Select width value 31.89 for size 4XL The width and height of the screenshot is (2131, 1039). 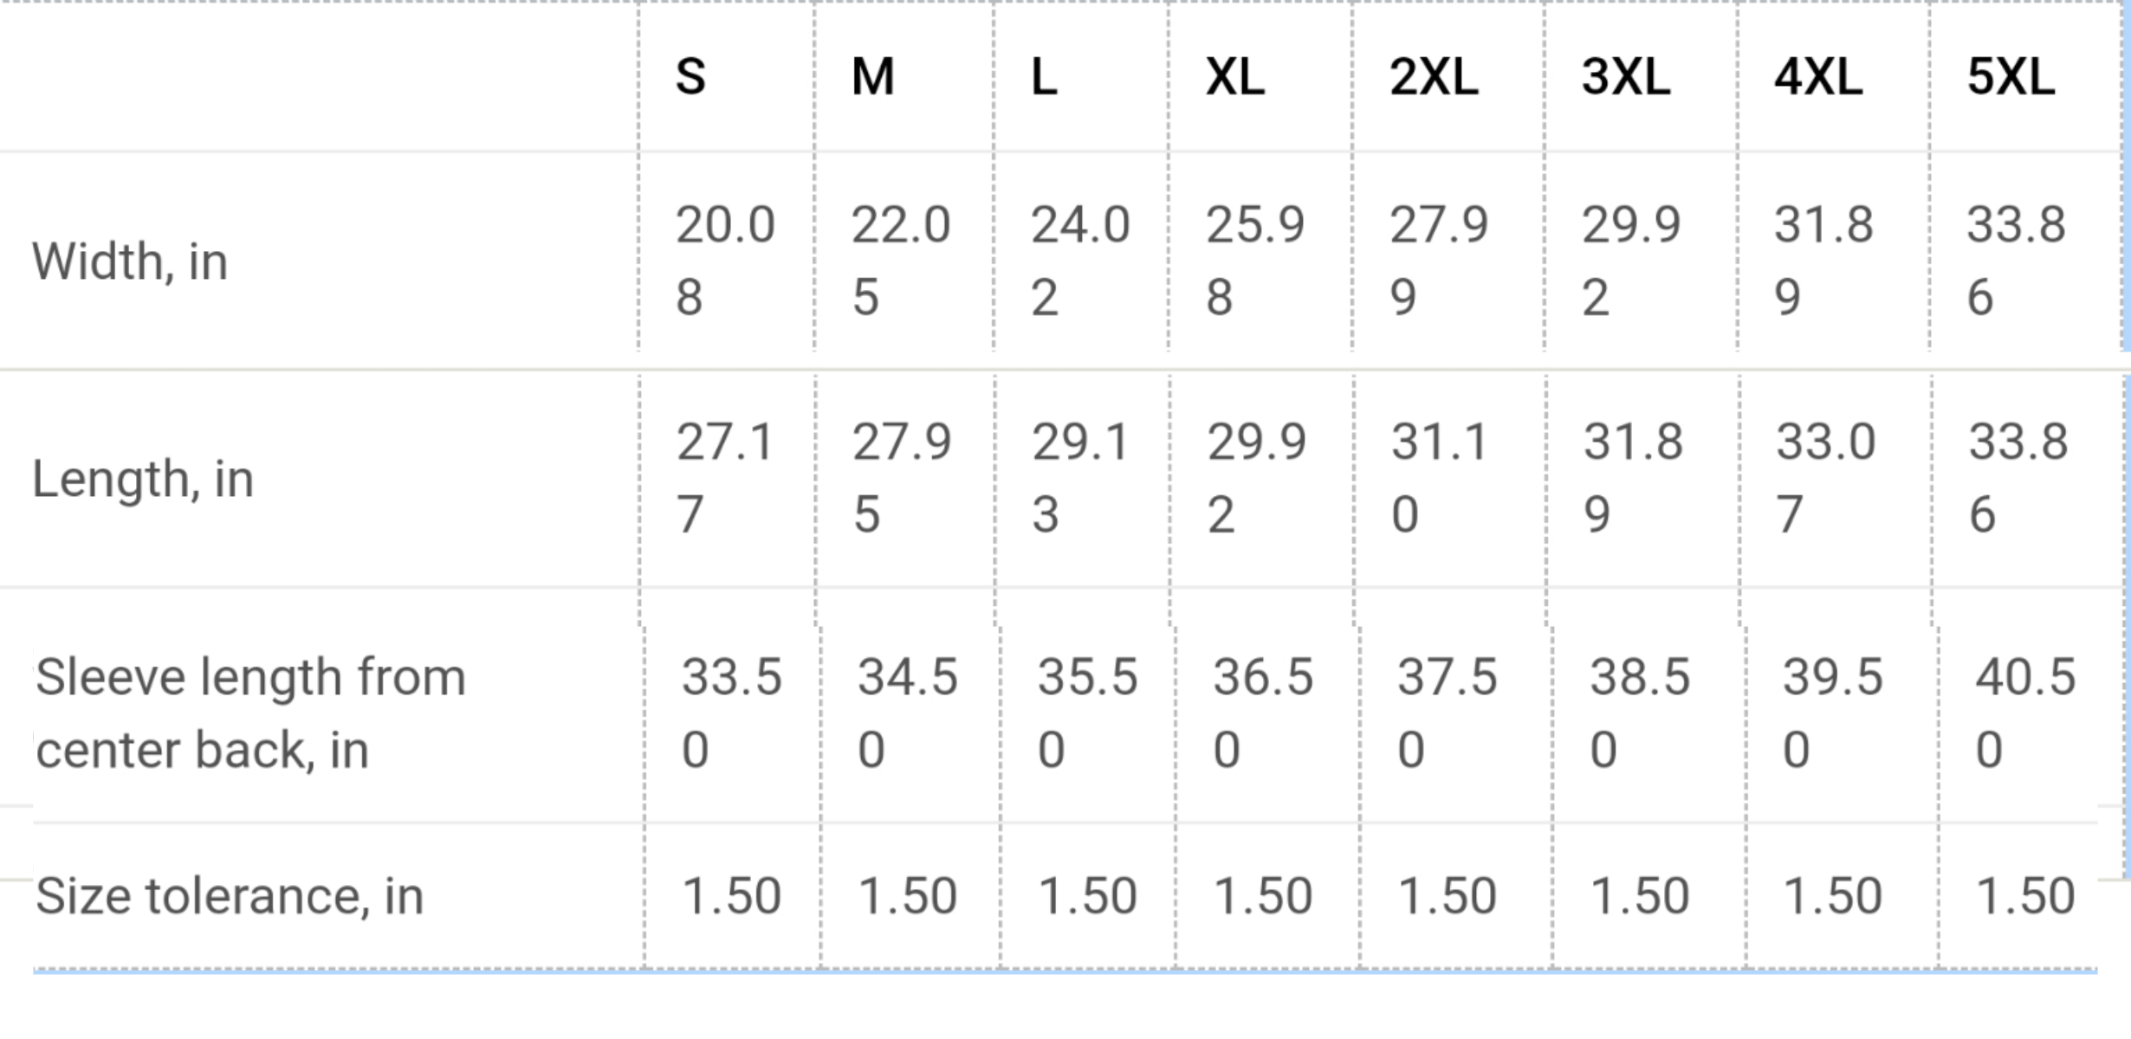[x=1823, y=261]
